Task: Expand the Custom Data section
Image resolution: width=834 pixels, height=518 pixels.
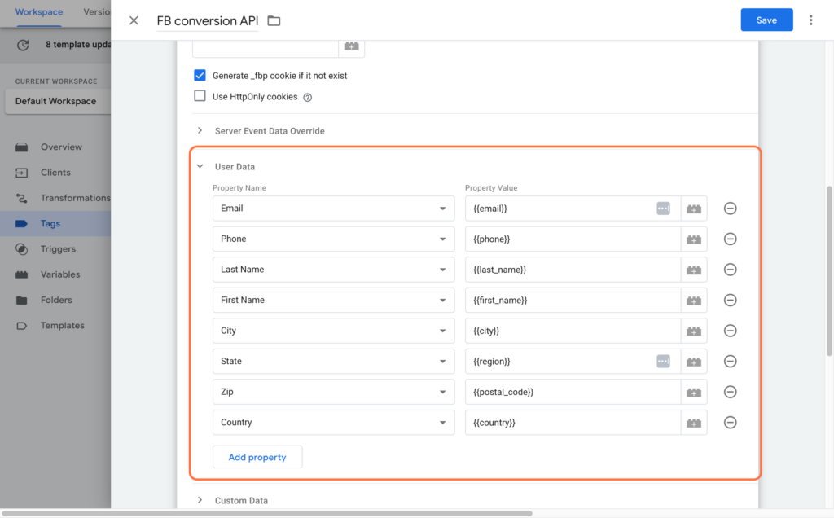Action: coord(200,500)
